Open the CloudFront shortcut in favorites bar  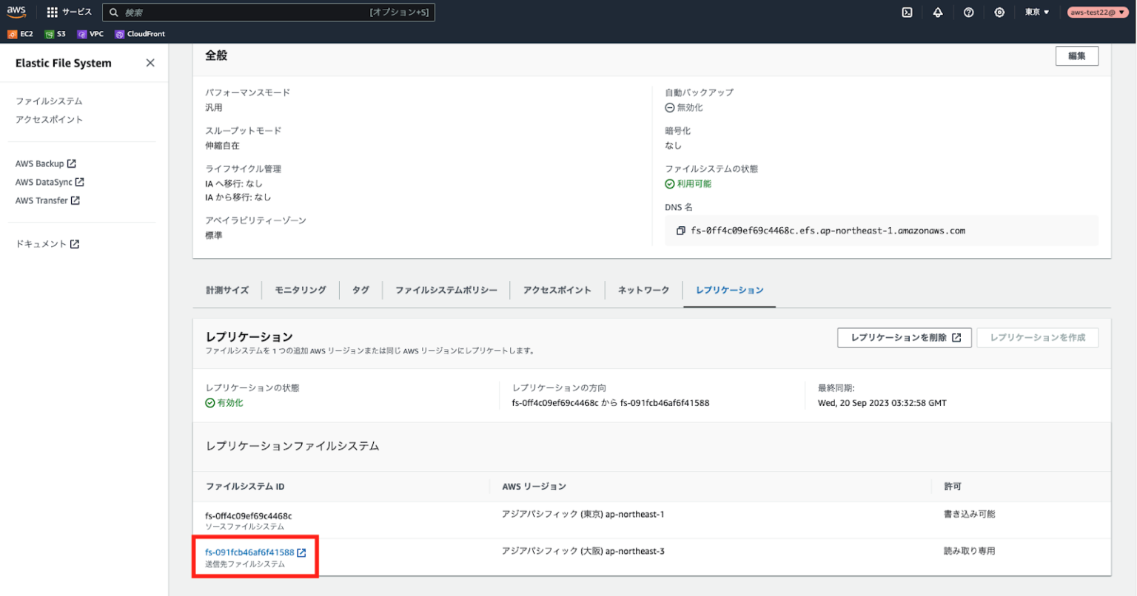tap(140, 34)
